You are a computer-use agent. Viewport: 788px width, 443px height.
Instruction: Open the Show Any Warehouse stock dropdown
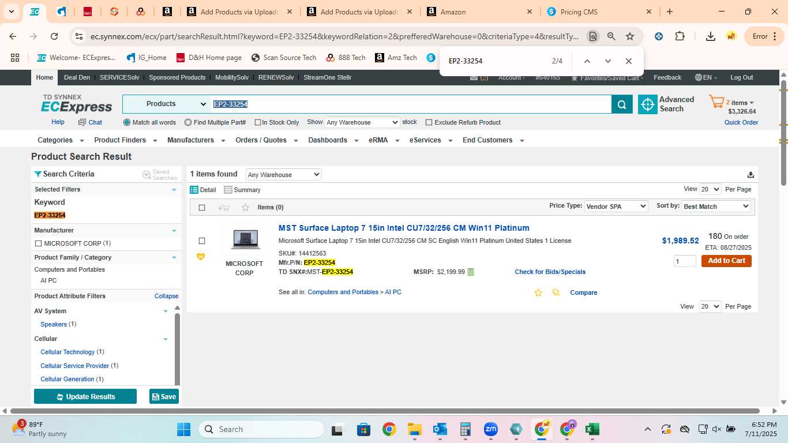click(x=362, y=122)
